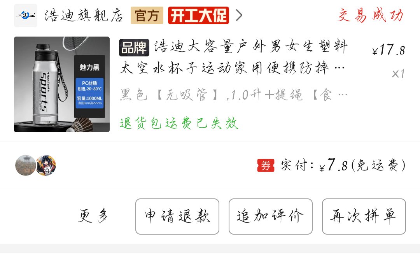Click the 再次拼单 reorder button
The image size is (420, 256).
(364, 216)
